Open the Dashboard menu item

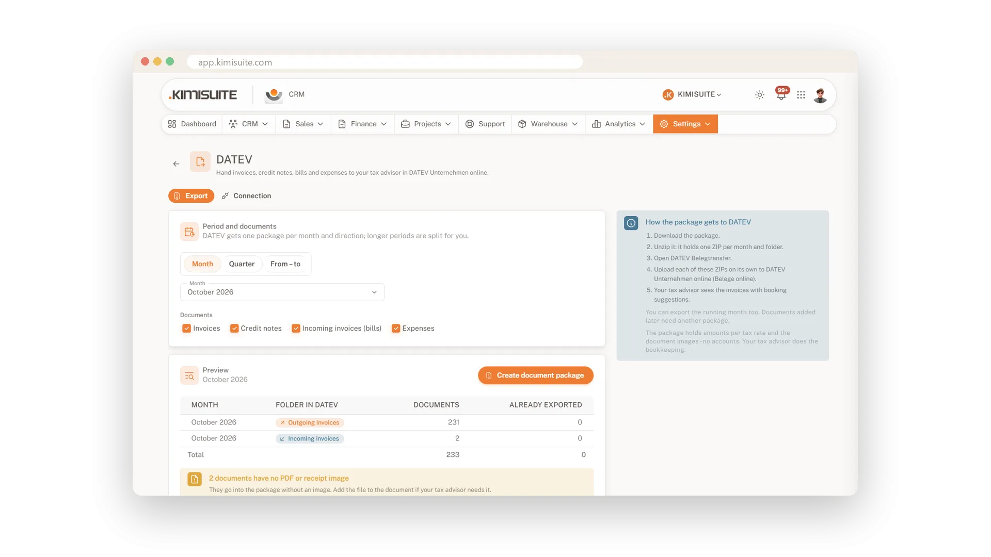pyautogui.click(x=192, y=124)
